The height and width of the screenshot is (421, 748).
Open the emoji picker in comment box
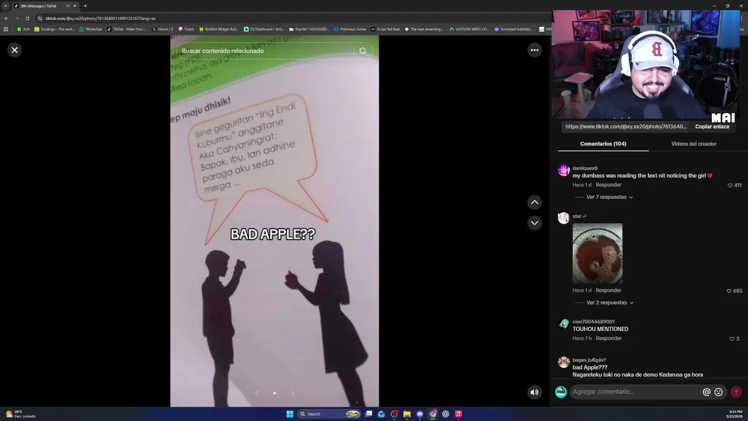point(719,392)
